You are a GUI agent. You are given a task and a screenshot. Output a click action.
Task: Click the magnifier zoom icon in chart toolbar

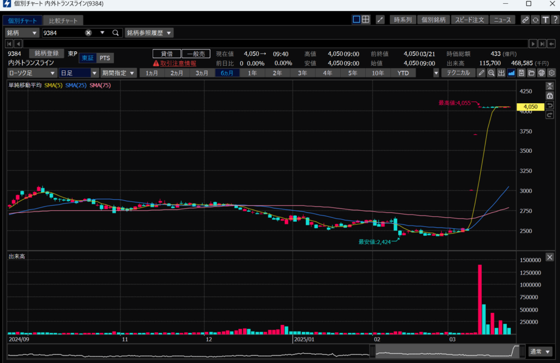pyautogui.click(x=491, y=73)
